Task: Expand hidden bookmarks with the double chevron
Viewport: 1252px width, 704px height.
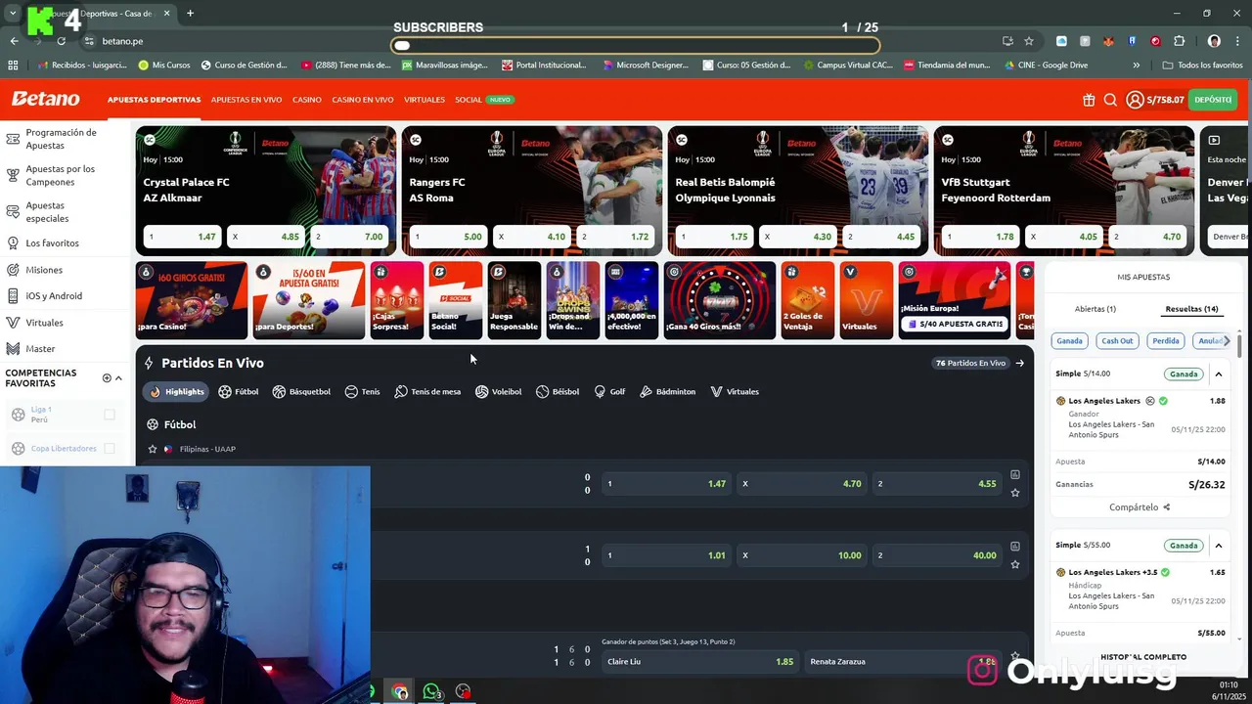Action: 1136,66
